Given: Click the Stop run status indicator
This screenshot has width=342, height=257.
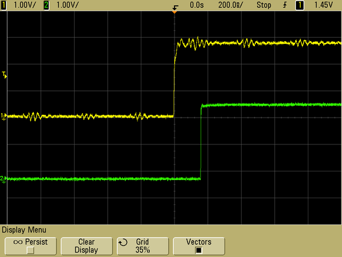Looking at the screenshot, I should pos(264,5).
